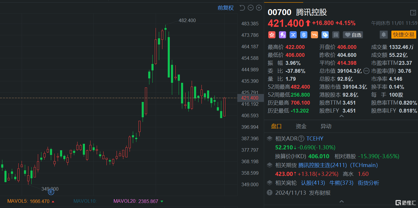Open the grey note bookmark icon
418x208 pixels.
(336, 35)
